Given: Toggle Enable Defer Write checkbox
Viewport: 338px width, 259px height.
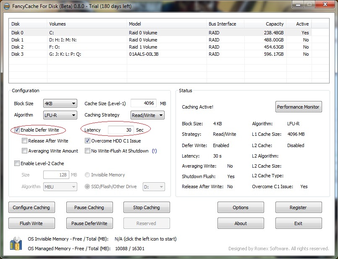Looking at the screenshot, I should 17,130.
